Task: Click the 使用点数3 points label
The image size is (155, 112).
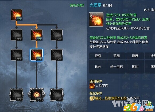Action: coord(77,5)
